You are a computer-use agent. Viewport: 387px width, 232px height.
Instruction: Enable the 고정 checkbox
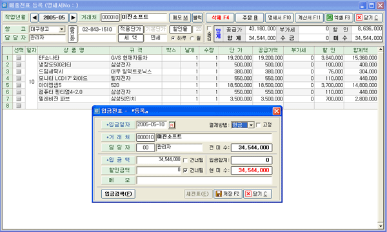258,125
